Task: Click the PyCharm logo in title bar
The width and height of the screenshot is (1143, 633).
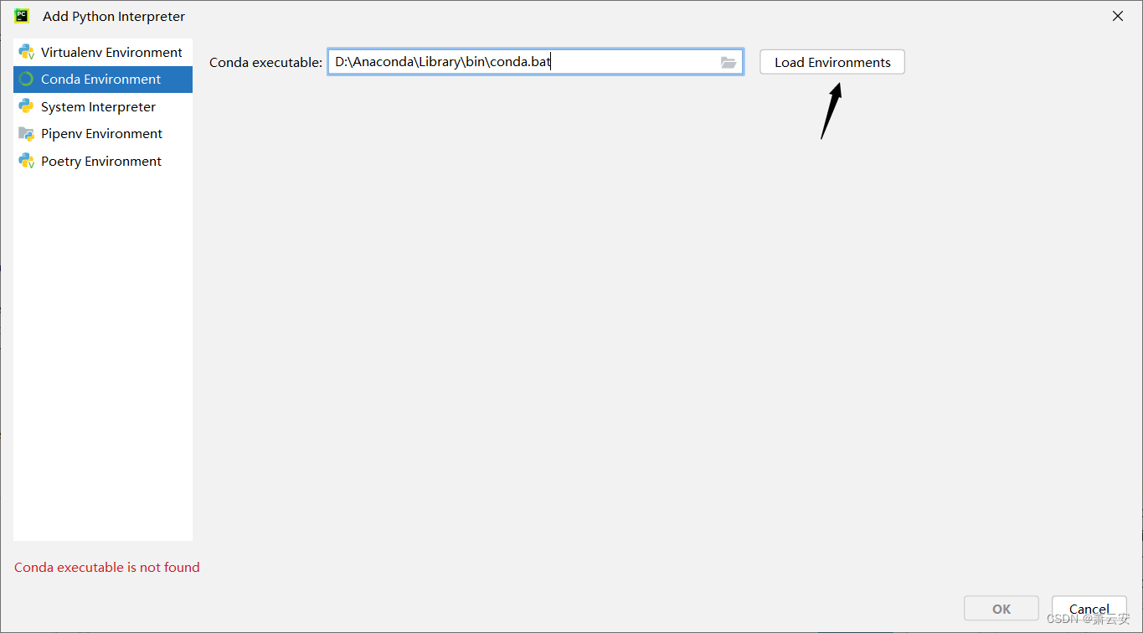Action: click(x=22, y=16)
